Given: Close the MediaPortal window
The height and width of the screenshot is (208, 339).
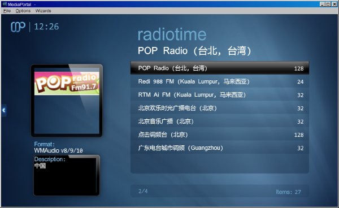Looking at the screenshot, I should click(x=334, y=4).
